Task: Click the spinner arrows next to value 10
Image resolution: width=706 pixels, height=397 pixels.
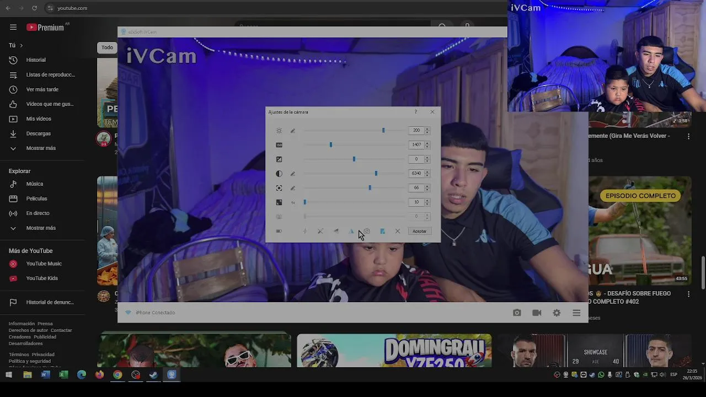Action: 427,202
